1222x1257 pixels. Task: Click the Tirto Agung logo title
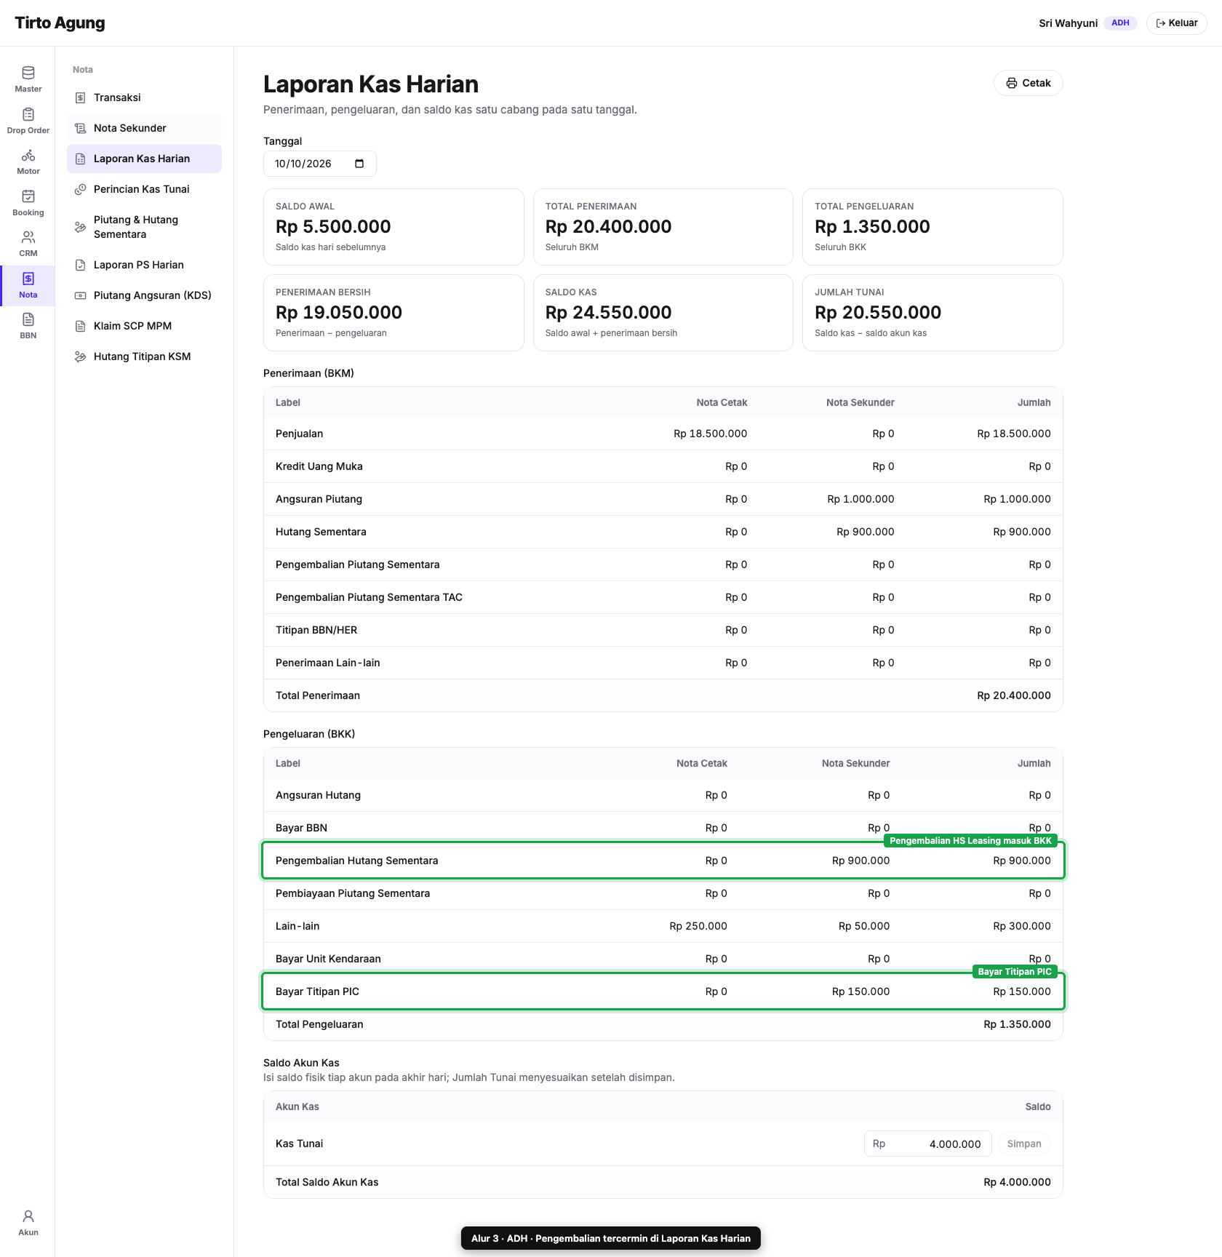click(x=60, y=23)
